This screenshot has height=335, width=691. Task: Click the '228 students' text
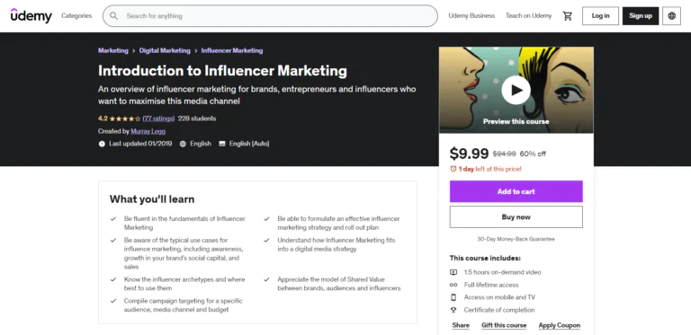point(197,119)
